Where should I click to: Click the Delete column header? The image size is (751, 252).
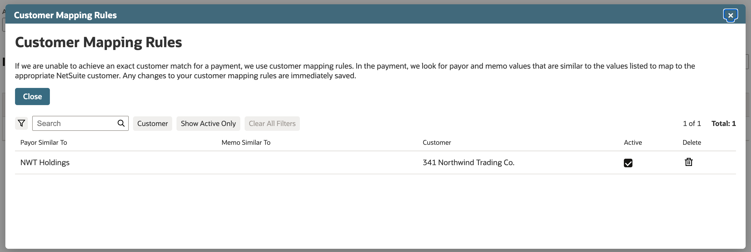point(691,142)
